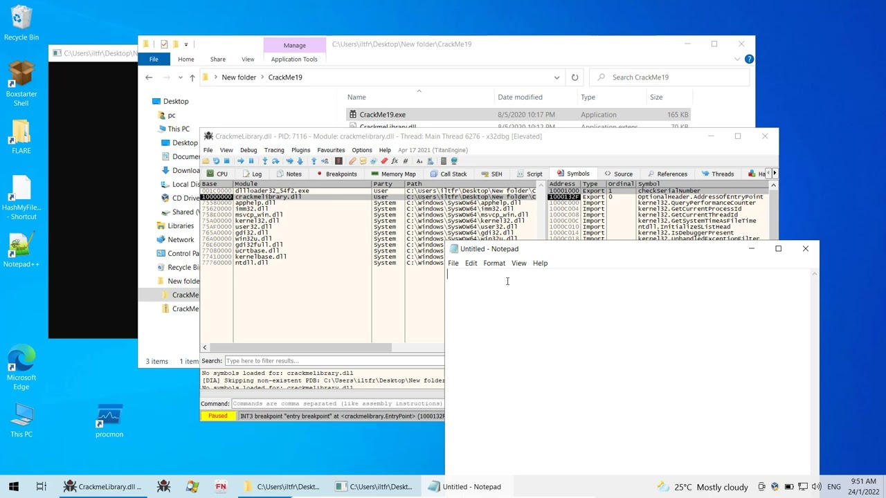Click Help icon in File Explorer ribbon
Screen dimensions: 886x498
point(749,59)
